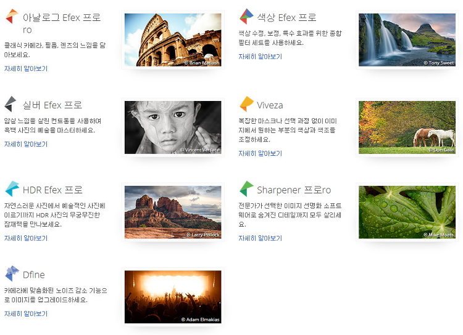Open the Colosseum photo by Brian Matiash

172,40
